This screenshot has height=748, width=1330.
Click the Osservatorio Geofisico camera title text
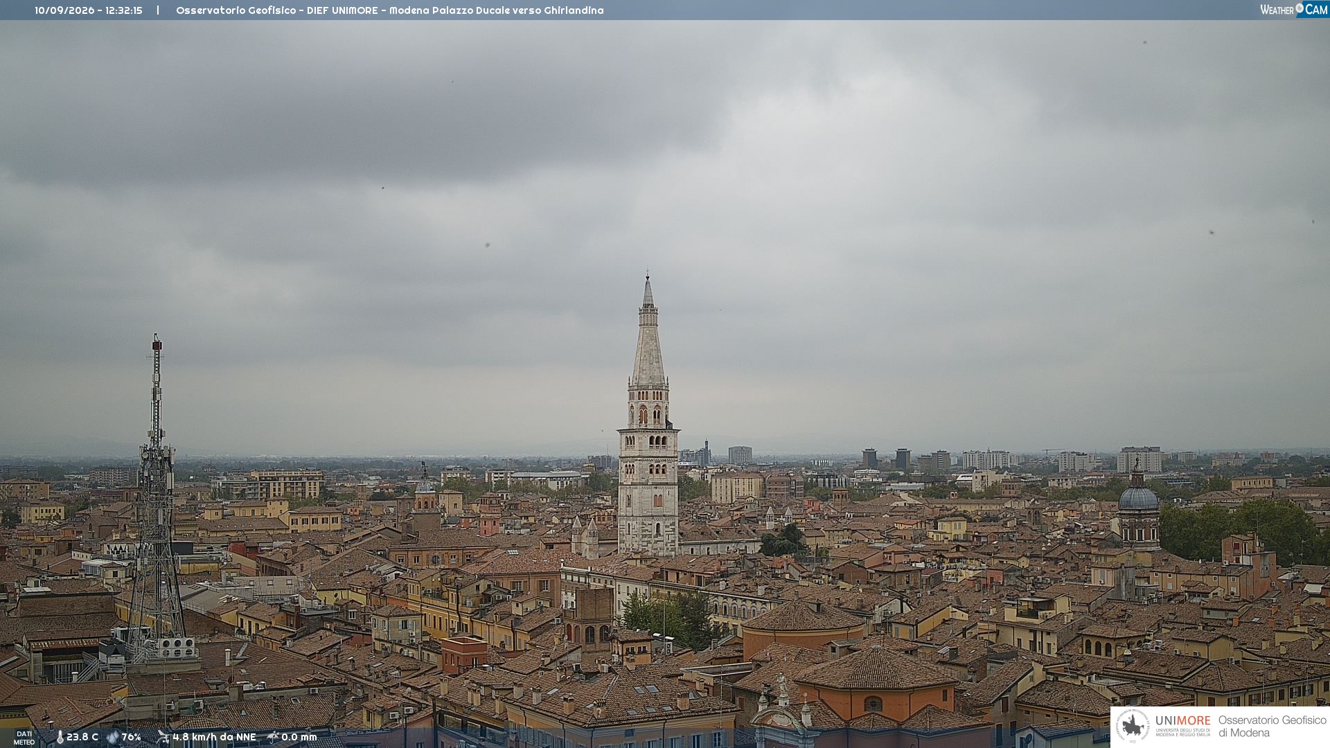(x=389, y=10)
